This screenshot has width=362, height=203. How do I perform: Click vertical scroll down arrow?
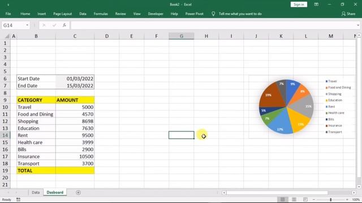coord(359,187)
